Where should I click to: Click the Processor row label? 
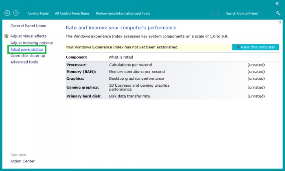click(x=77, y=65)
